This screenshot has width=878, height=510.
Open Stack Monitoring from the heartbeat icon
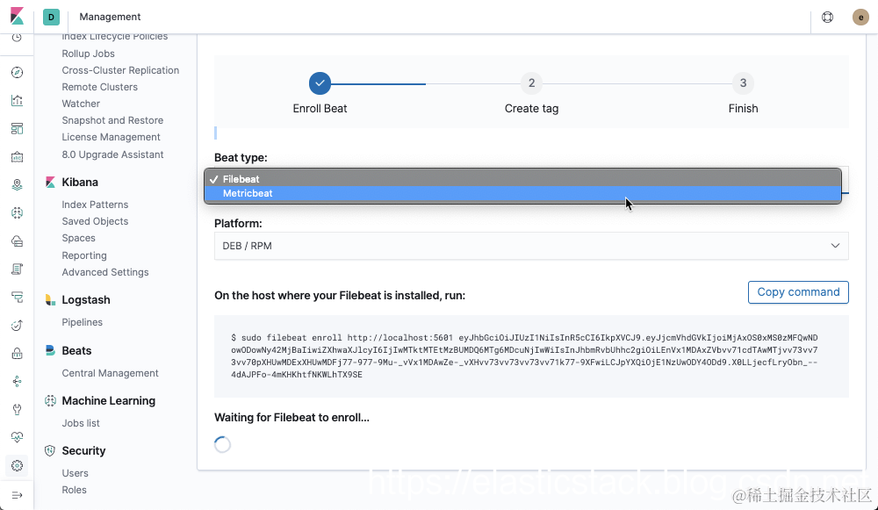point(17,437)
